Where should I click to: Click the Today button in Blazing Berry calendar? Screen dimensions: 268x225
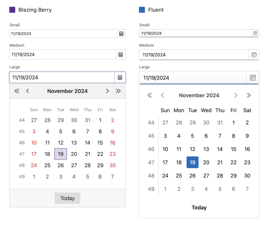(67, 198)
